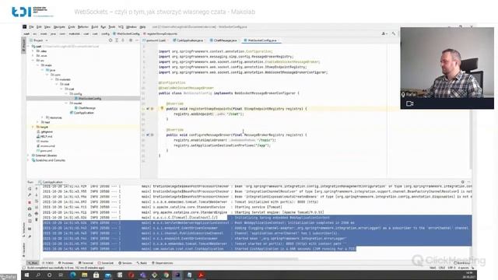This screenshot has height=280, width=498.
Task: Open the Problems tool window tab
Action: point(65,263)
